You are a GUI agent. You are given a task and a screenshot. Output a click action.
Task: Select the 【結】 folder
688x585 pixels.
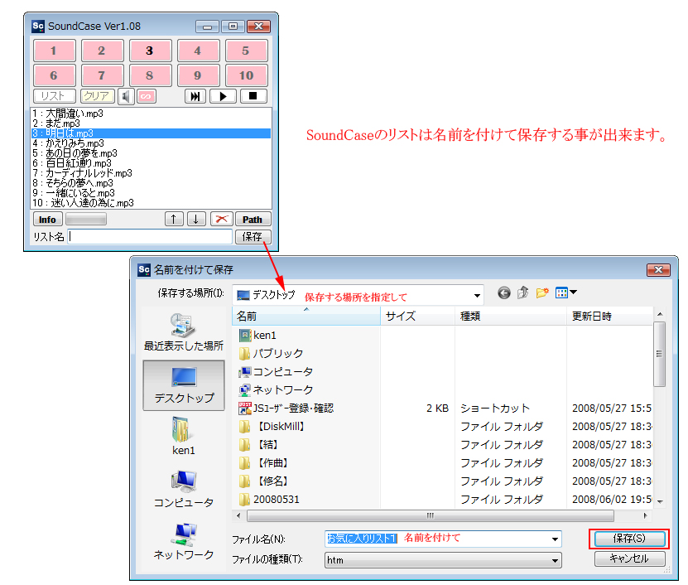[x=258, y=445]
